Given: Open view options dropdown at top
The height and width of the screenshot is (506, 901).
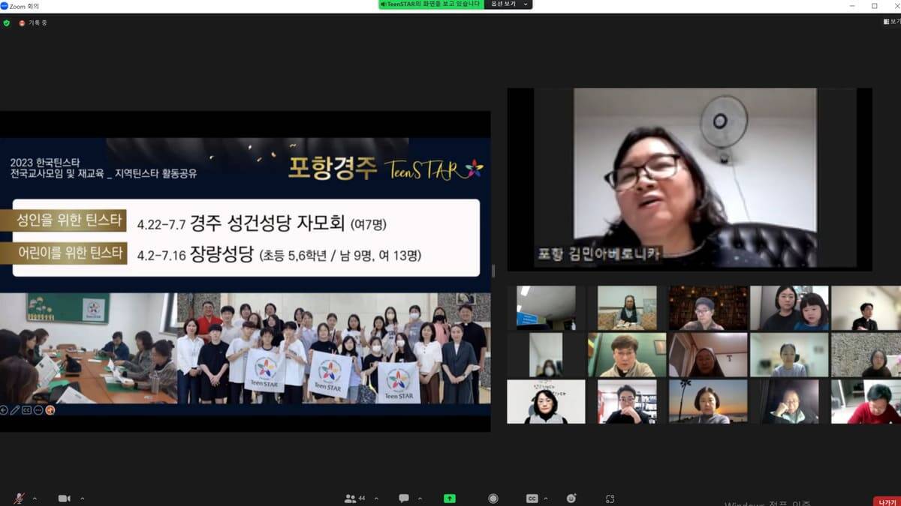Looking at the screenshot, I should 509,4.
